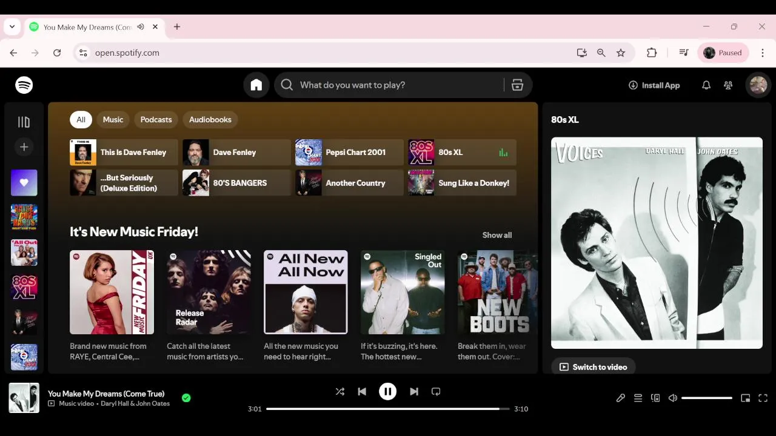Open Connect to a device

pyautogui.click(x=655, y=398)
